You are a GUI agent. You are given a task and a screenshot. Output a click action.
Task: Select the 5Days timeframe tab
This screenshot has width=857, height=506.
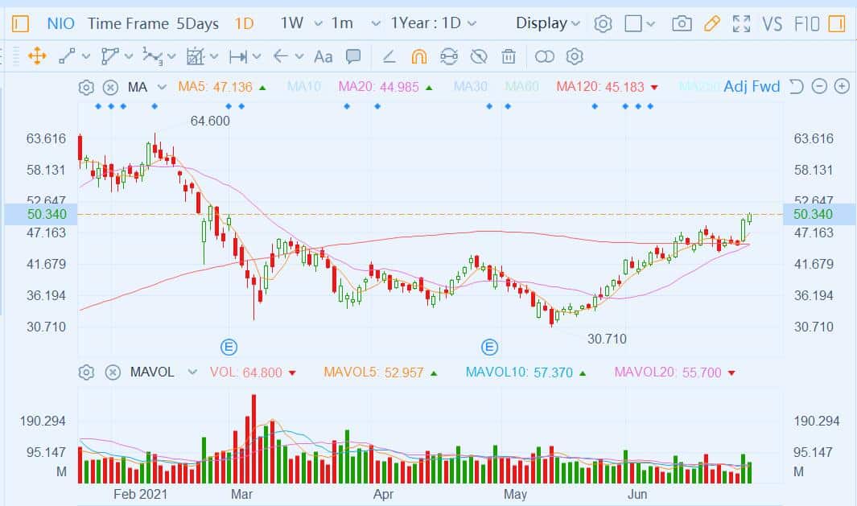197,23
